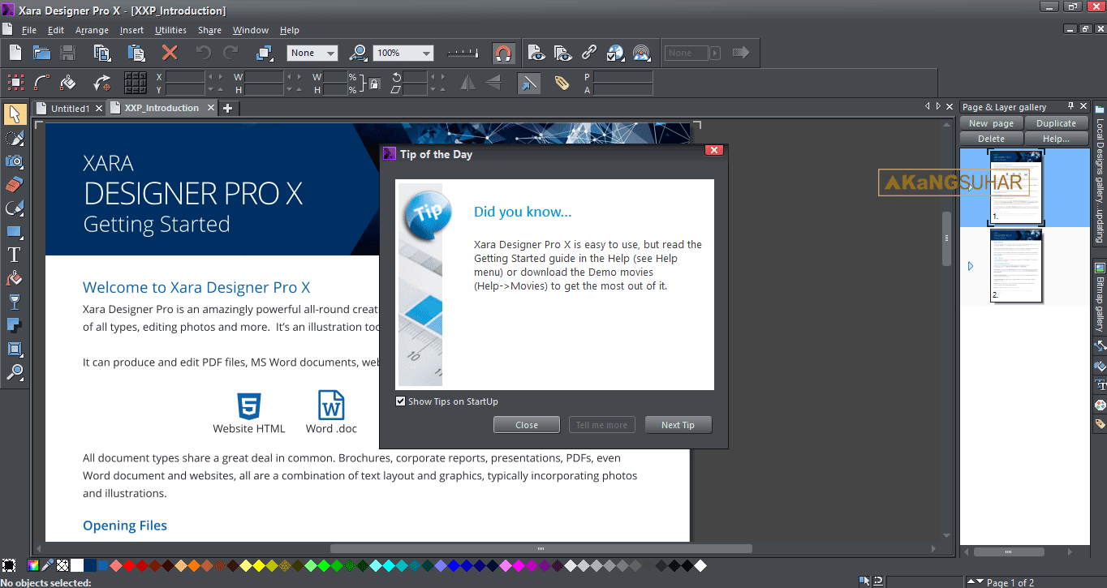This screenshot has width=1107, height=588.
Task: Click the red X Delete icon
Action: [x=170, y=53]
